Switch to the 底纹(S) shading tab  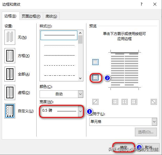coord(51,16)
